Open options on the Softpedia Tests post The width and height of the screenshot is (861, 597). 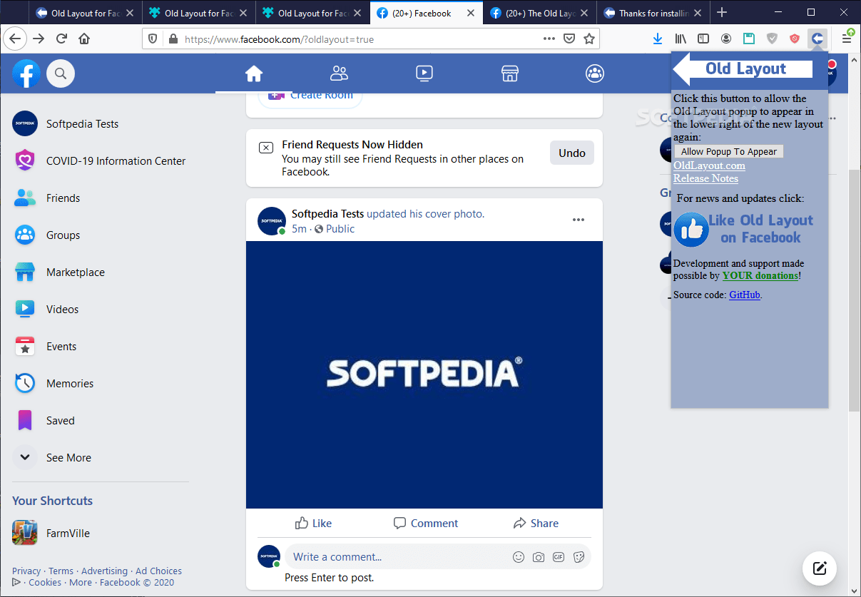pyautogui.click(x=578, y=220)
